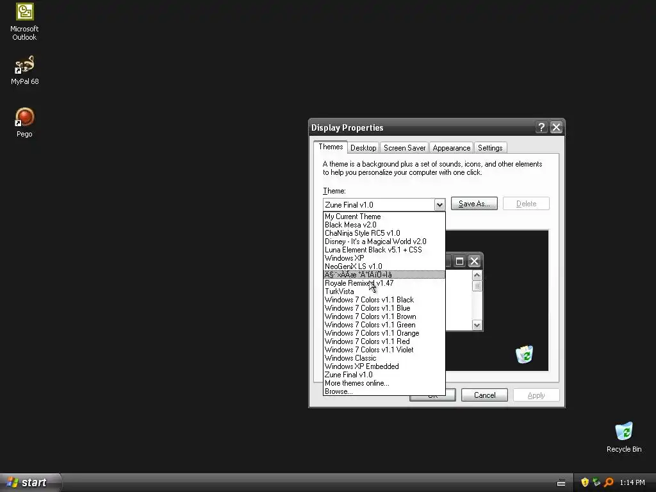Screen dimensions: 656x492
Task: Click the preview window's scroll down arrow
Action: point(477,325)
